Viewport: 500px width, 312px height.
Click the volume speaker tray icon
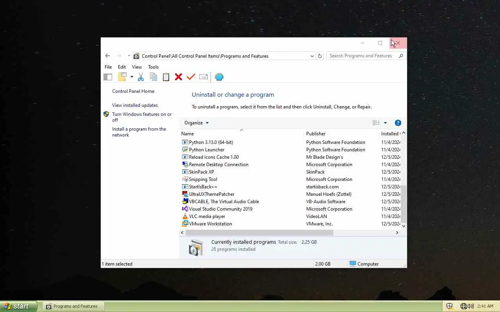[471, 306]
